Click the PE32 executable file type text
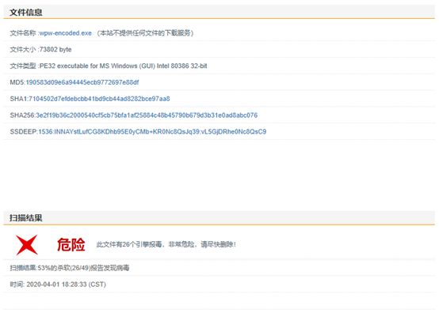This screenshot has width=439, height=313. [123, 66]
